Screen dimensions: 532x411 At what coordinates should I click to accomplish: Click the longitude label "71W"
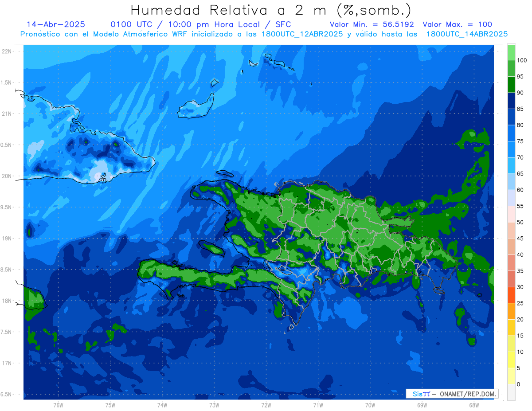(318, 405)
